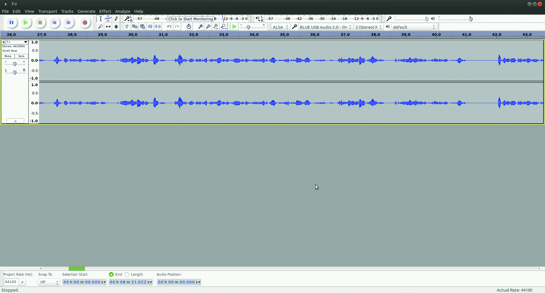
Task: Open the 7-I track name dropdown menu
Action: pos(17,42)
